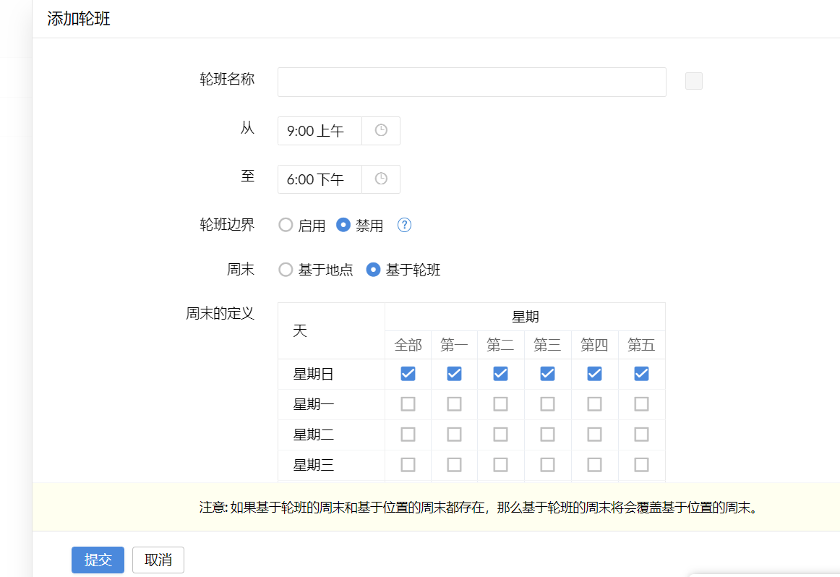Uncheck 星期日 in the 第三 week column

(547, 374)
